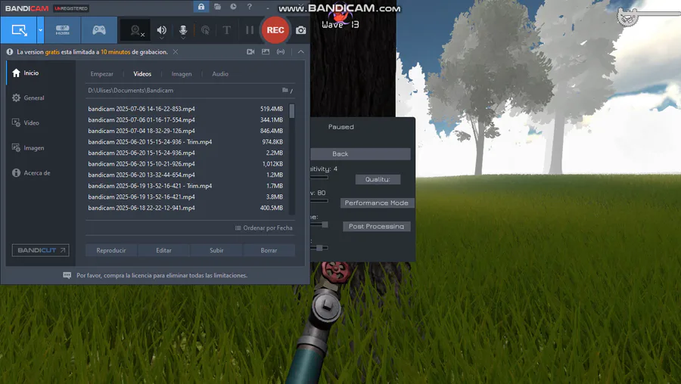This screenshot has width=681, height=384.
Task: Click the Reproducir button
Action: coord(111,250)
